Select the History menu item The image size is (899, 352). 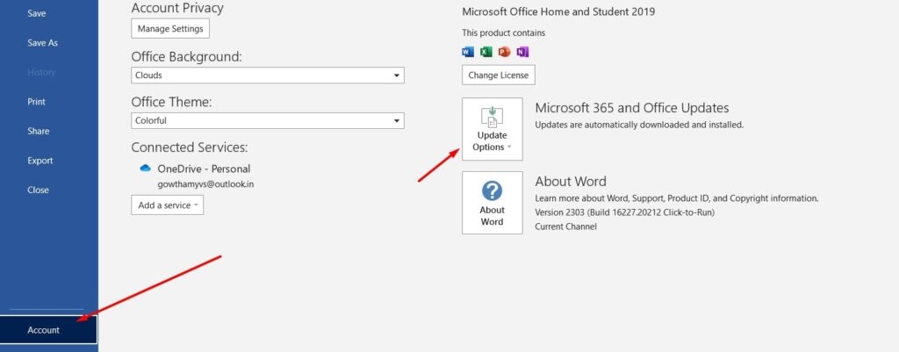tap(41, 72)
